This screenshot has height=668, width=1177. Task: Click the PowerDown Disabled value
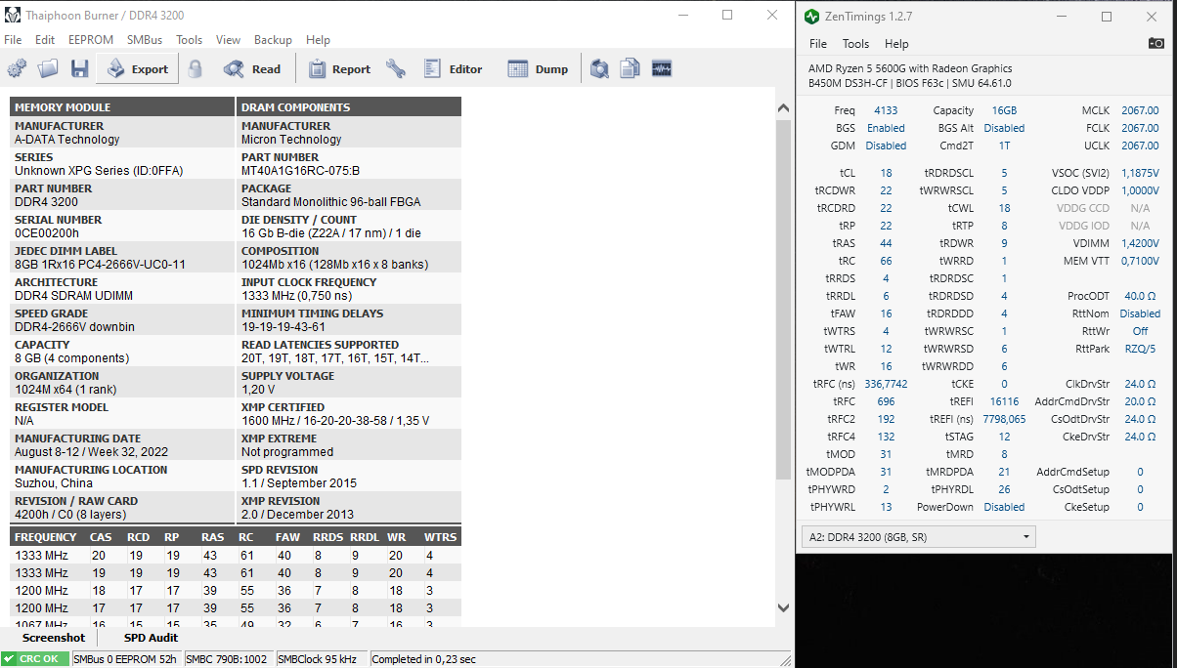tap(1004, 507)
